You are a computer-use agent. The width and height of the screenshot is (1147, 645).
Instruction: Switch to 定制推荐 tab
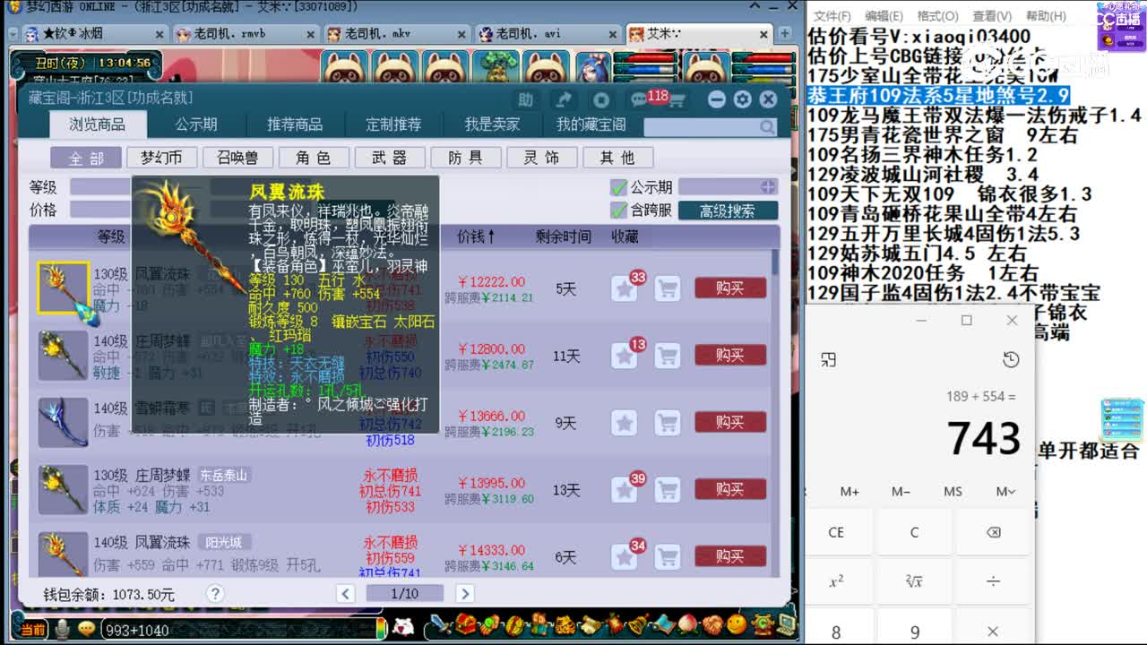pyautogui.click(x=393, y=125)
